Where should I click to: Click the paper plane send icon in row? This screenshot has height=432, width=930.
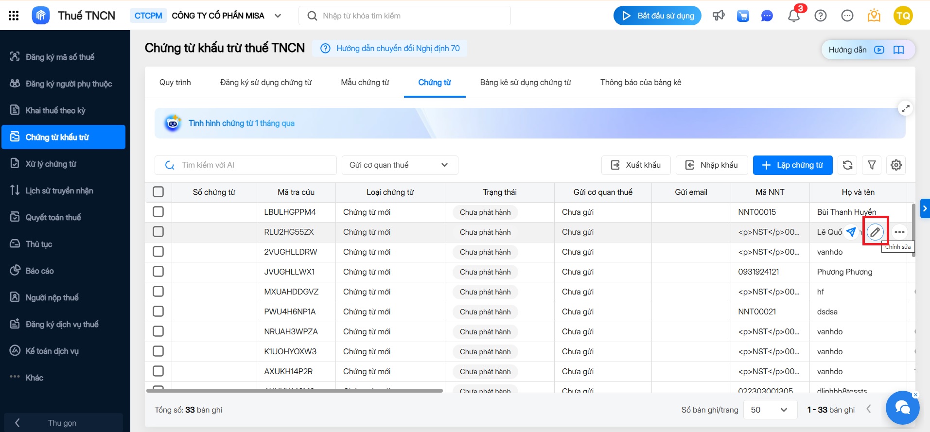[851, 232]
